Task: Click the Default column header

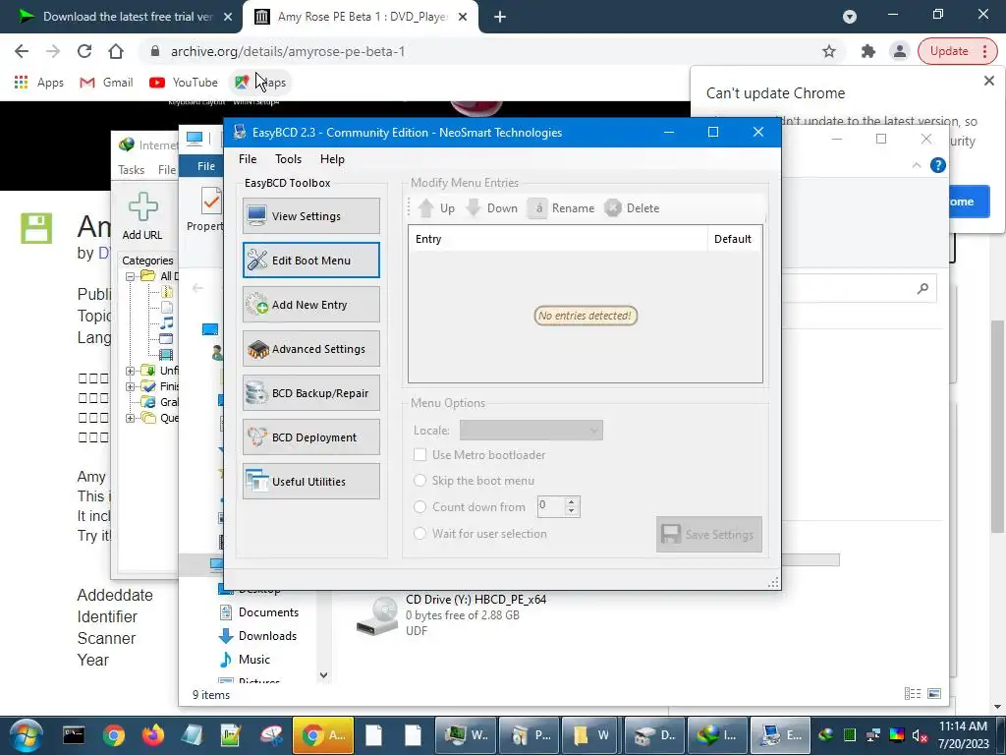Action: pos(733,239)
